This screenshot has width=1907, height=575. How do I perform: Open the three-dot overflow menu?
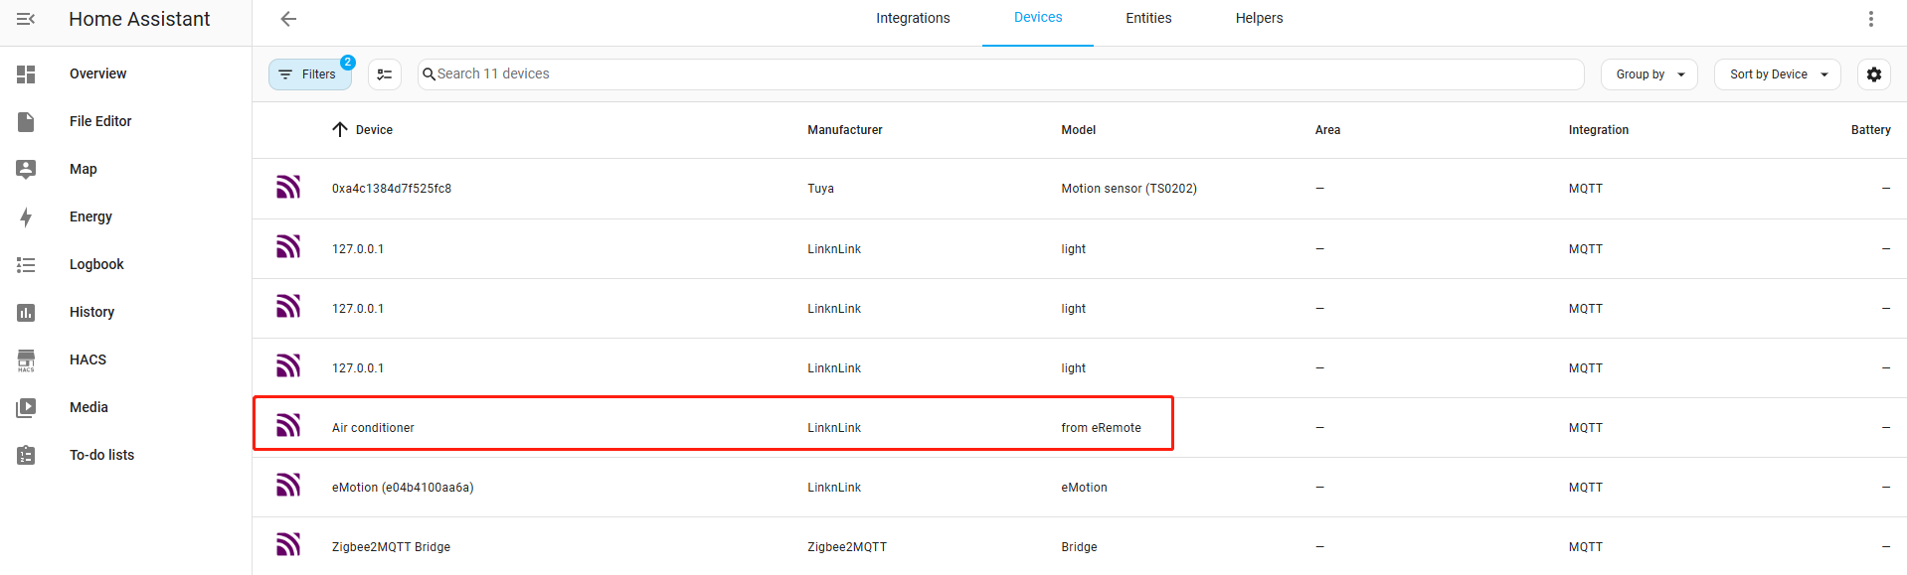[x=1870, y=19]
